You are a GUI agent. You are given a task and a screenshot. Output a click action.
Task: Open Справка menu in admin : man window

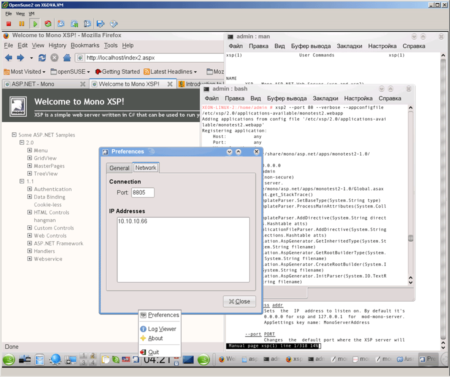tap(413, 46)
